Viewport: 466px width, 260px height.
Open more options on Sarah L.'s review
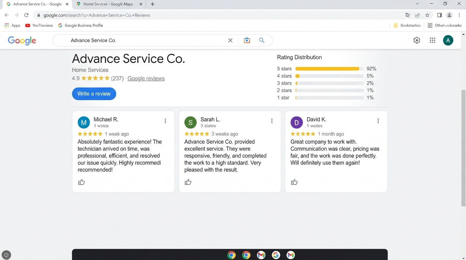click(272, 121)
